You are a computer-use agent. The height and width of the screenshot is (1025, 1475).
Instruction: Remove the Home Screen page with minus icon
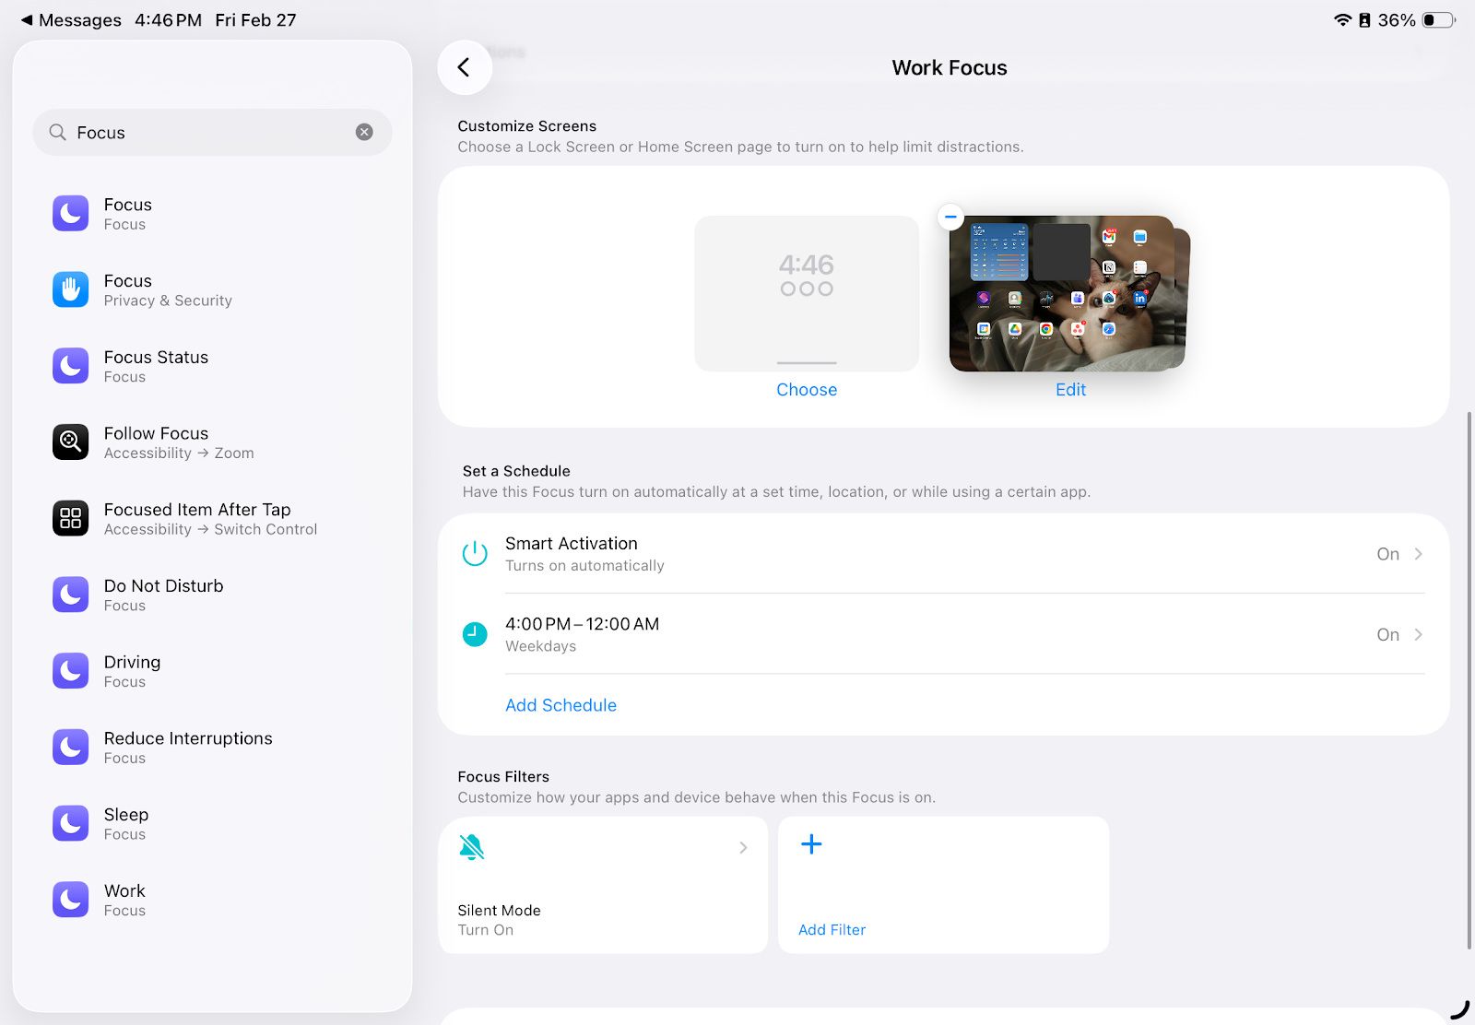click(950, 218)
